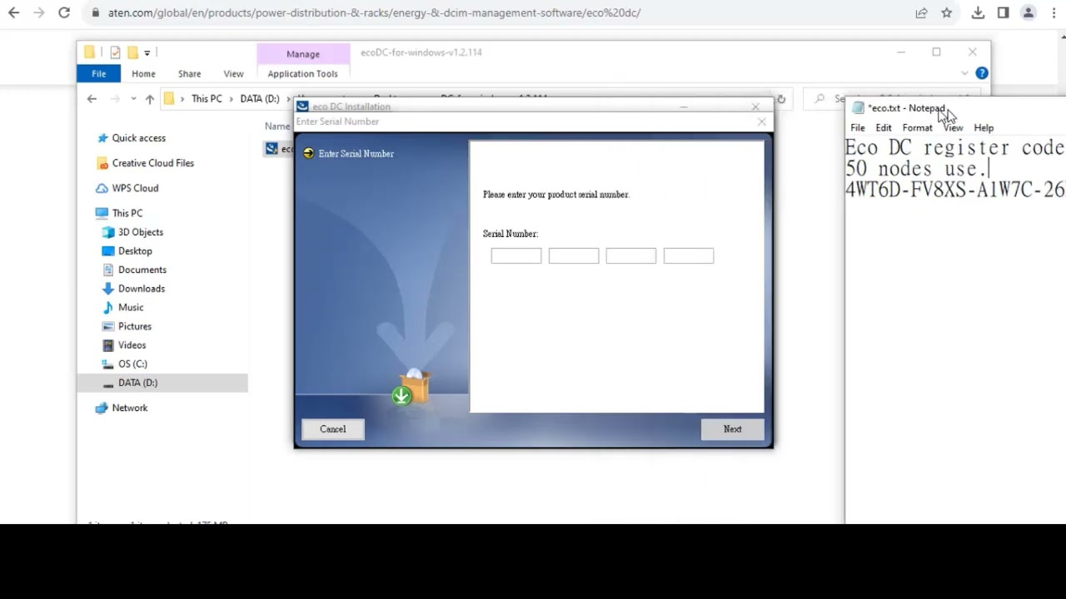This screenshot has width=1066, height=599.
Task: Open the browser profile avatar
Action: tap(1029, 12)
